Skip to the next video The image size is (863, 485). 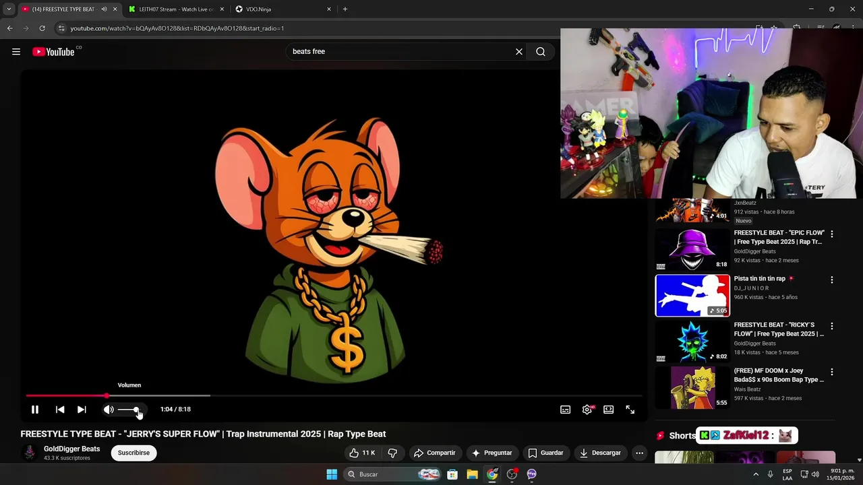tap(82, 410)
